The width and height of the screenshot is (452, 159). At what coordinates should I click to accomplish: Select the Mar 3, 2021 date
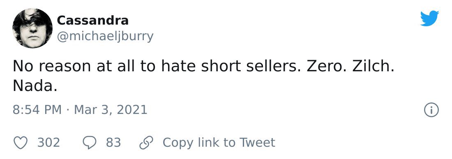111,110
